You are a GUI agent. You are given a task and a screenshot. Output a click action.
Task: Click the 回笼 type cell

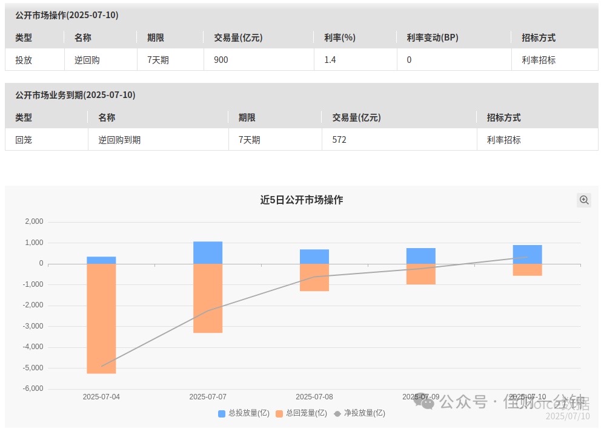pos(24,140)
